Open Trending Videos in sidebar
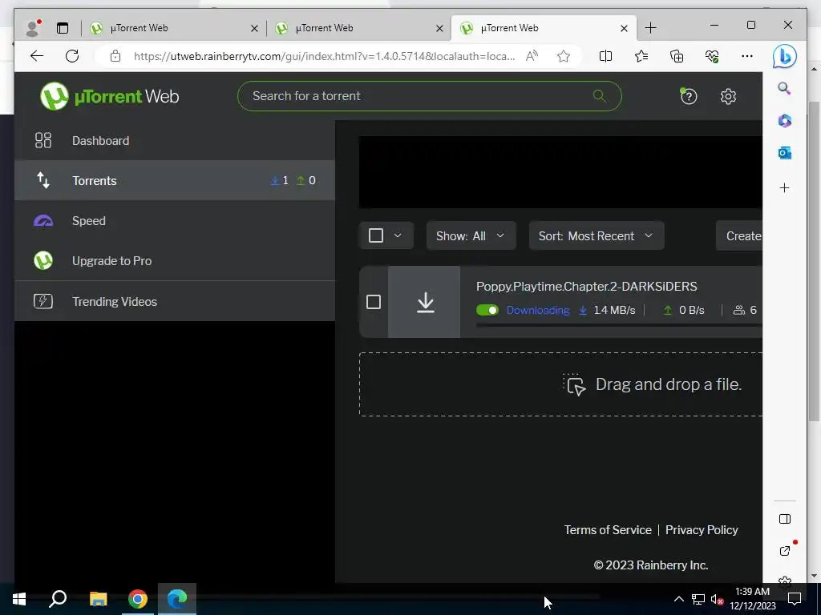Image resolution: width=821 pixels, height=615 pixels. point(174,301)
